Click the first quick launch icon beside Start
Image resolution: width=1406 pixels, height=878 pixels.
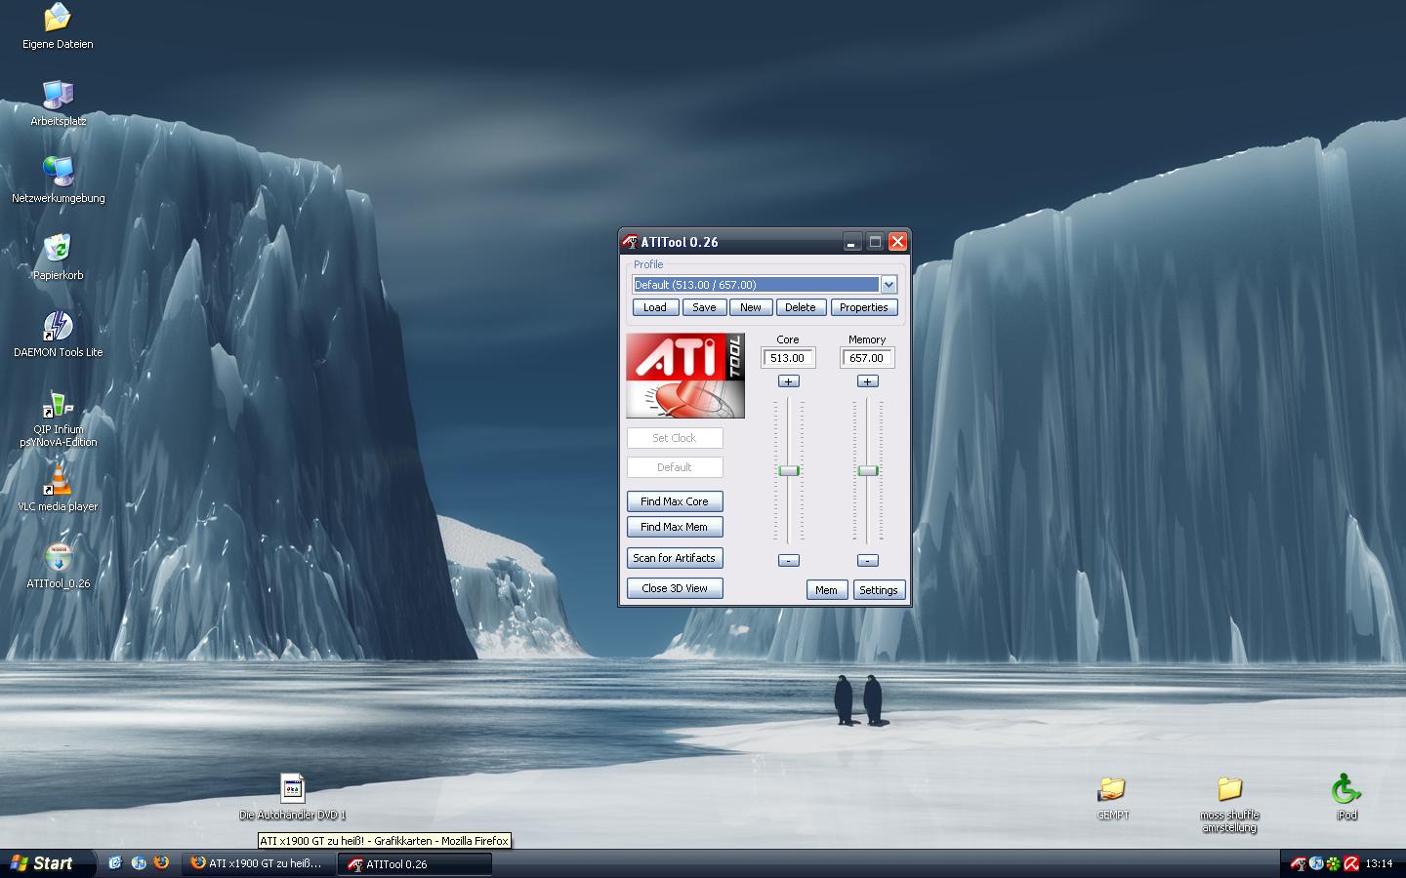pos(115,863)
